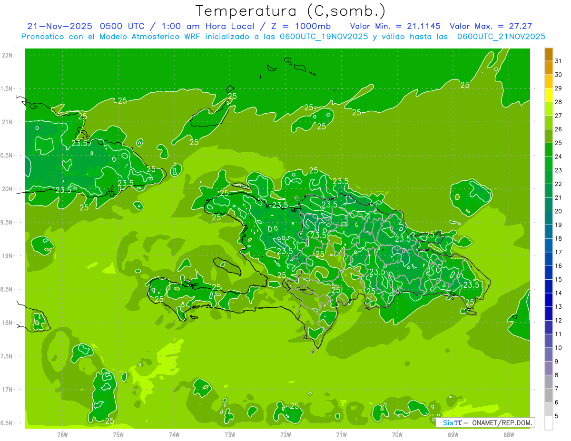Click the "20" label on the color scale

tap(559, 211)
